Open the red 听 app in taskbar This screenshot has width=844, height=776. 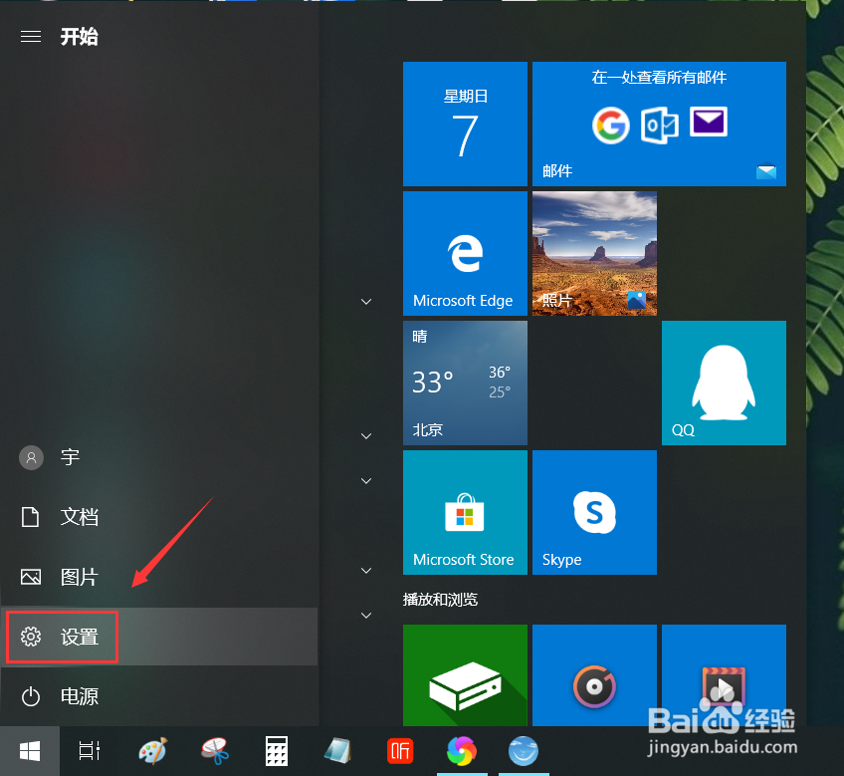(x=400, y=751)
